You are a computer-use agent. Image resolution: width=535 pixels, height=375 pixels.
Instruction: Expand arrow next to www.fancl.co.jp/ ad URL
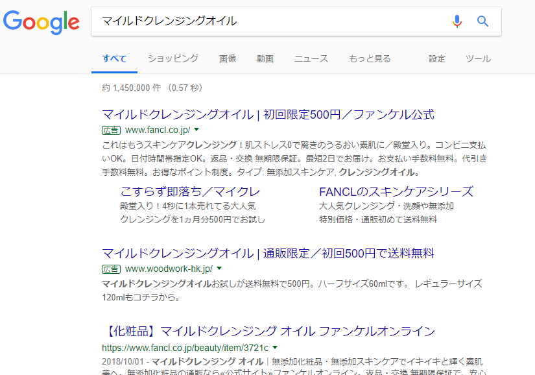pyautogui.click(x=196, y=130)
